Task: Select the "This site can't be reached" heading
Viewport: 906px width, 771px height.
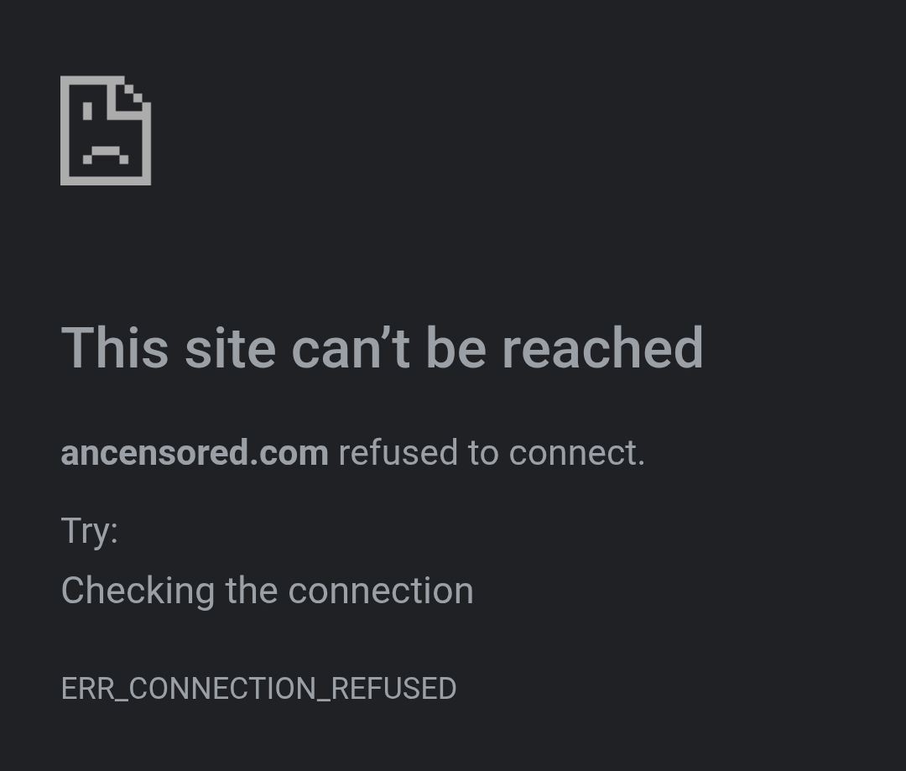Action: click(383, 348)
